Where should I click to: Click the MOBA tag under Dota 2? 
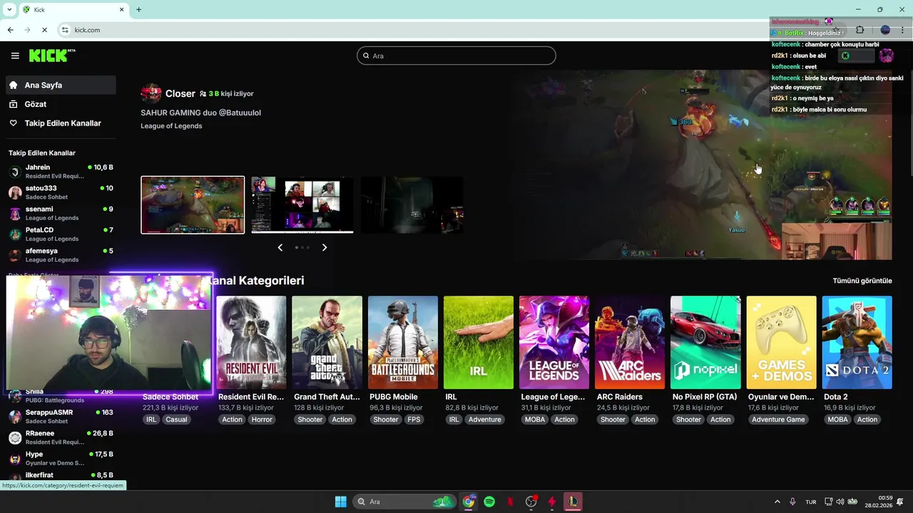click(x=837, y=420)
